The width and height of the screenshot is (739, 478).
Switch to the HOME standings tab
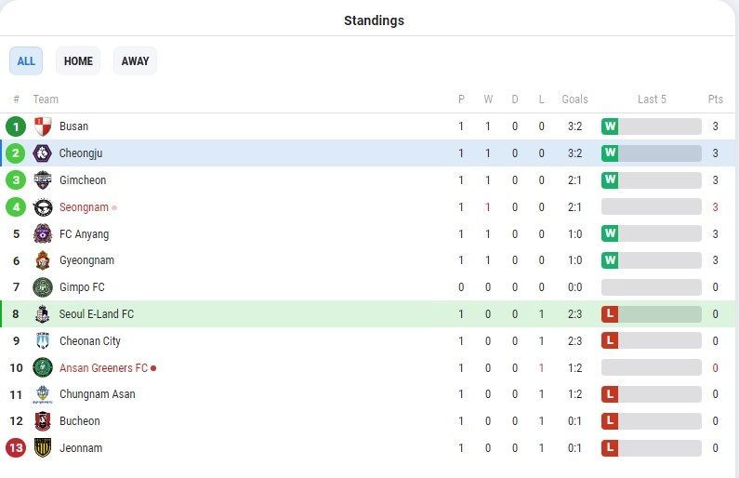click(78, 61)
